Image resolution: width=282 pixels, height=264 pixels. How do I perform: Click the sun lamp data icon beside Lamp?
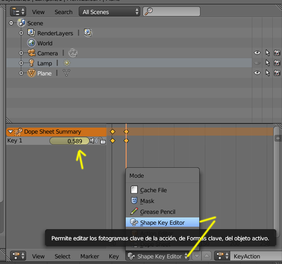coord(67,63)
